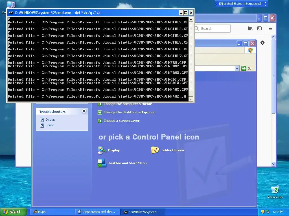289x216 pixels.
Task: Click the Mypal vertical scrollbar thumb
Action: pos(273,76)
